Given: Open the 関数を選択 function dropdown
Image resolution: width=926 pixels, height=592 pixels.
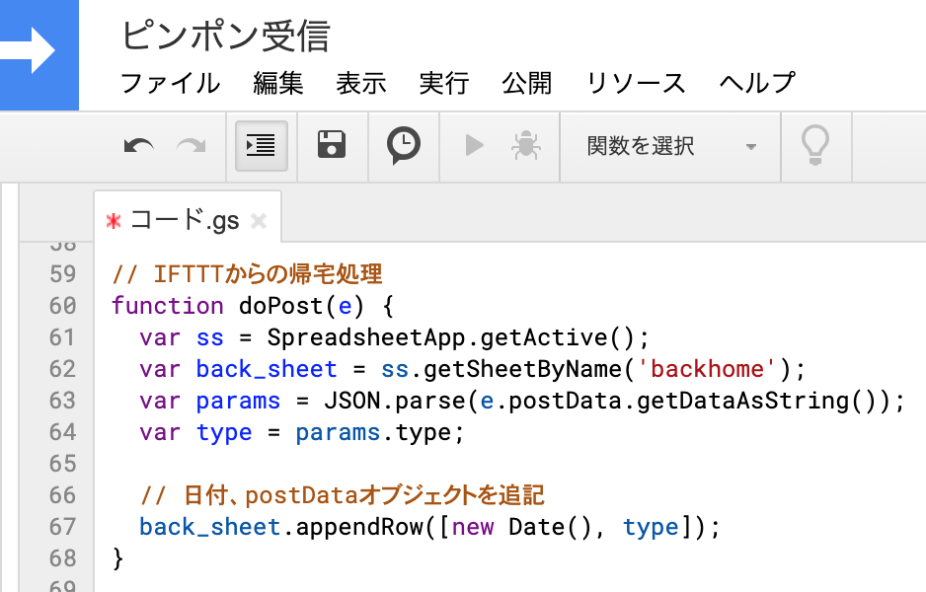Looking at the screenshot, I should [x=670, y=146].
